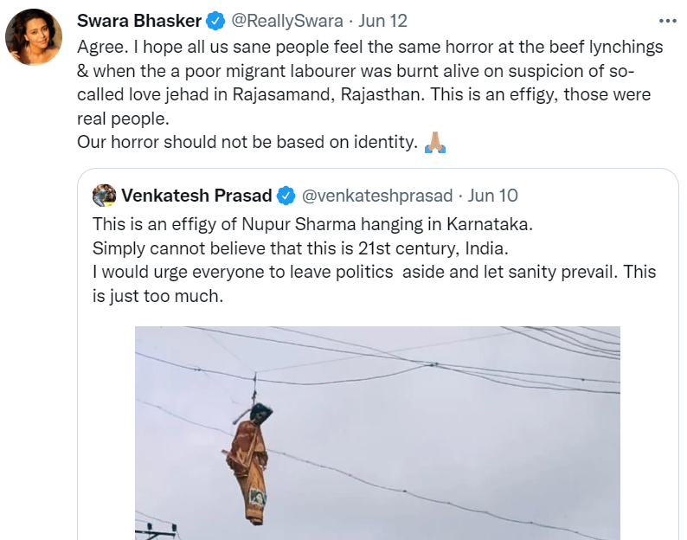Open the hanging effigy photo

click(x=377, y=433)
